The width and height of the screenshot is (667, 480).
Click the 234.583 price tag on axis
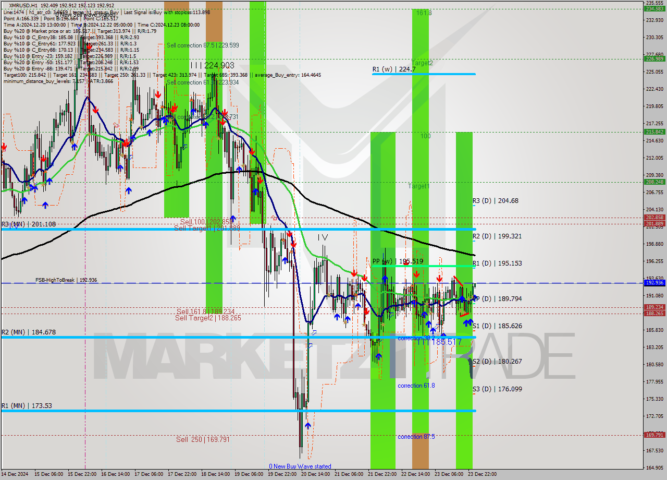[x=655, y=8]
